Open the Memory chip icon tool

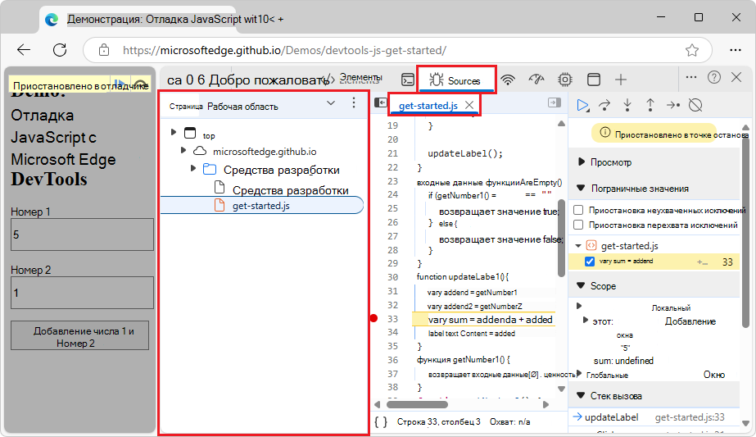click(x=565, y=80)
